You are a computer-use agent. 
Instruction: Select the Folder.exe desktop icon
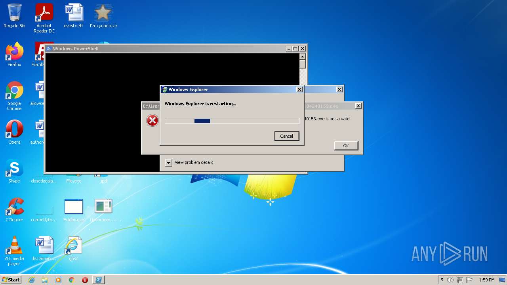tap(74, 210)
